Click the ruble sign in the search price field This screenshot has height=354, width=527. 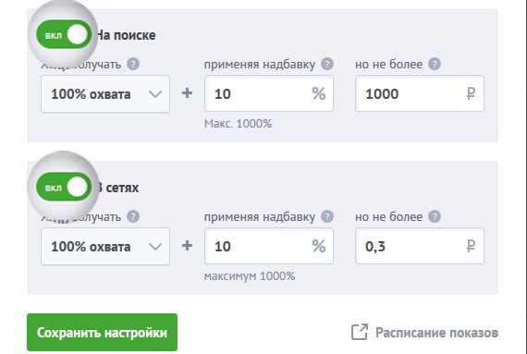pos(471,93)
